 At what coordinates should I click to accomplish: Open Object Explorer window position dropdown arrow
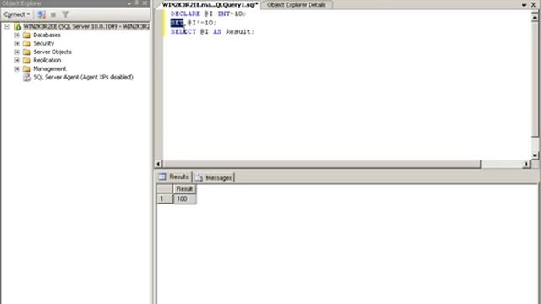[129, 3]
